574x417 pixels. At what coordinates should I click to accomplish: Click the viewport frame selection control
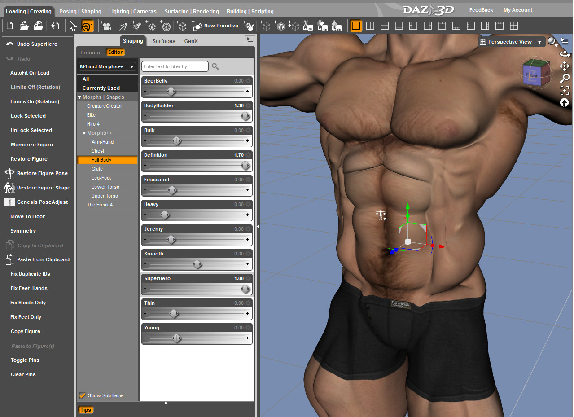coord(565,90)
